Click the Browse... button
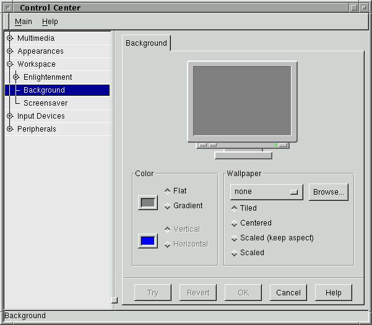 (328, 192)
